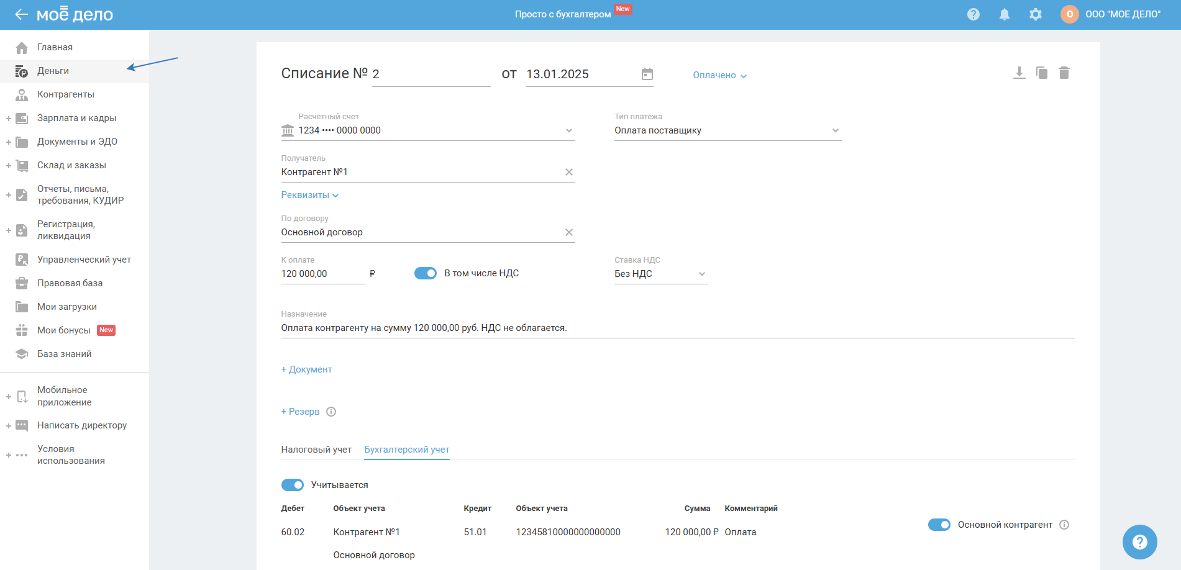Click the back arrow next to the logo

21,14
